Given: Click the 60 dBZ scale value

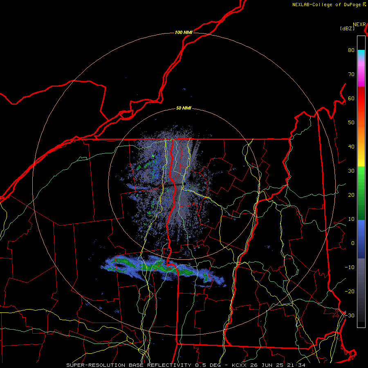Looking at the screenshot, I should 351,99.
